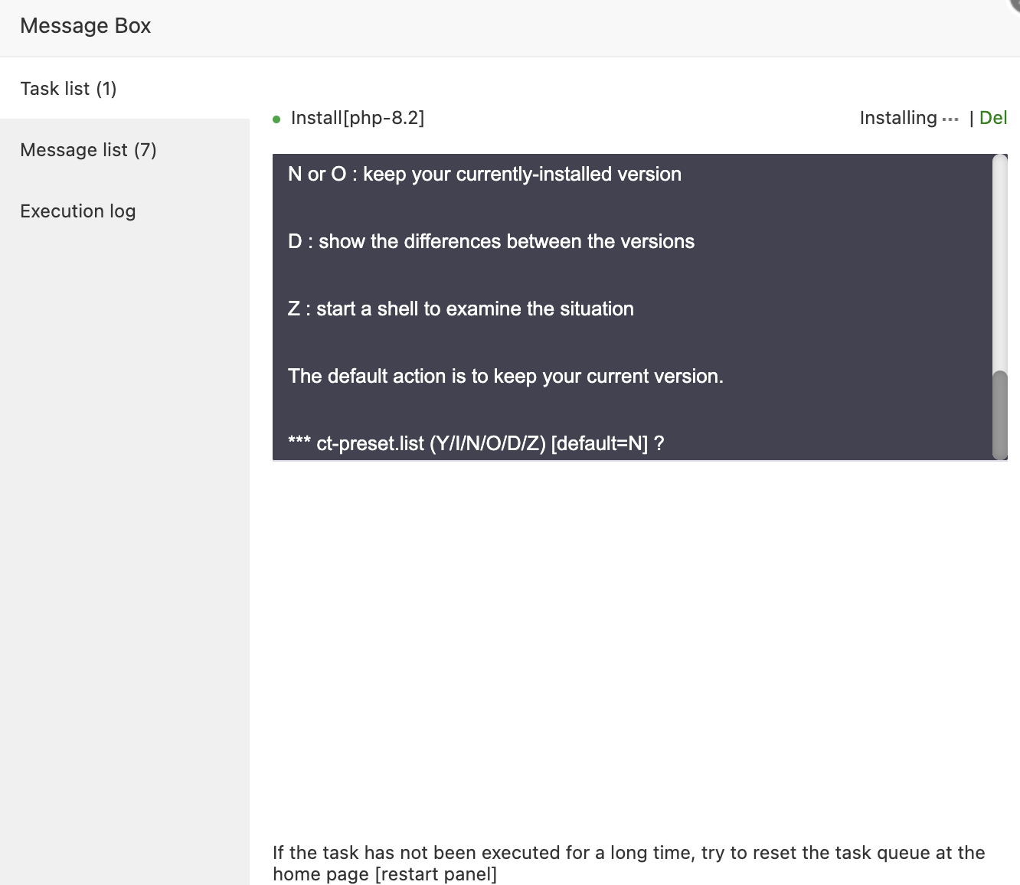Click the 'default action is to keep' line
1020x885 pixels.
(x=505, y=377)
